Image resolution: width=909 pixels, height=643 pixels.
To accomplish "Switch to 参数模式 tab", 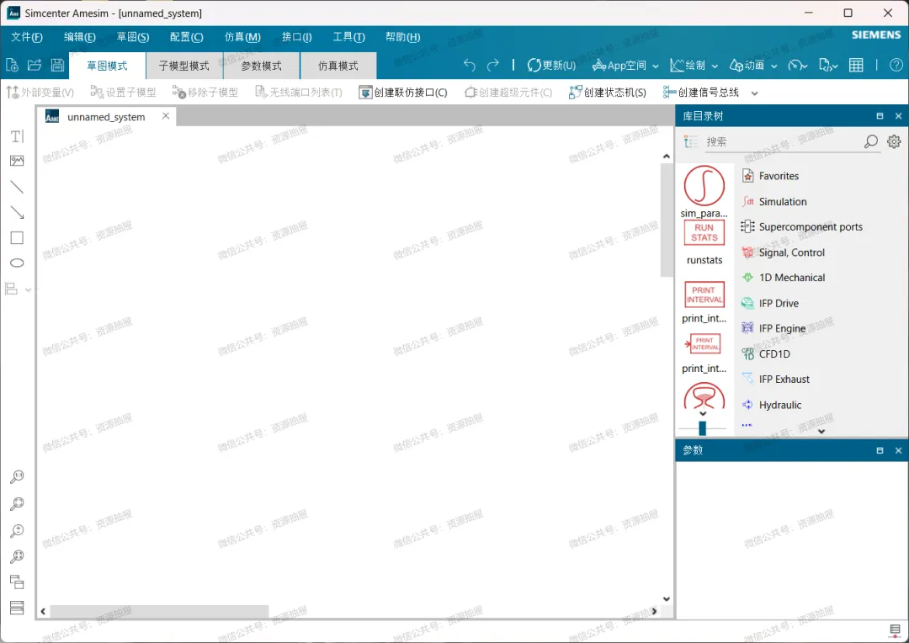I will (262, 66).
